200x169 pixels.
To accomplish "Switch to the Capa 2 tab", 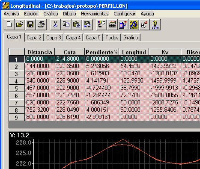I will click(x=34, y=38).
